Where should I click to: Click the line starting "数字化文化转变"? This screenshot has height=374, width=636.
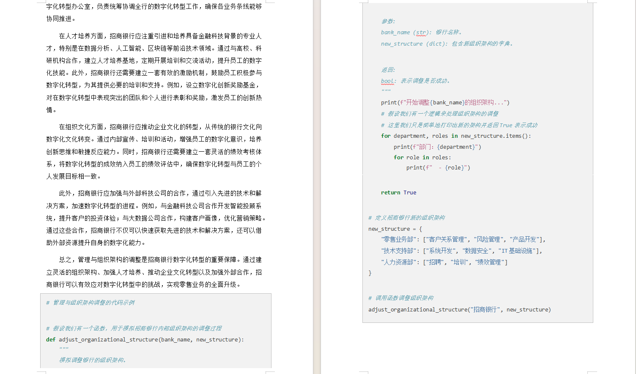(x=154, y=139)
